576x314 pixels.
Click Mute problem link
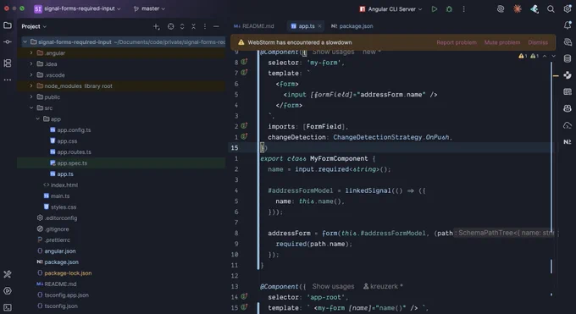tap(502, 42)
